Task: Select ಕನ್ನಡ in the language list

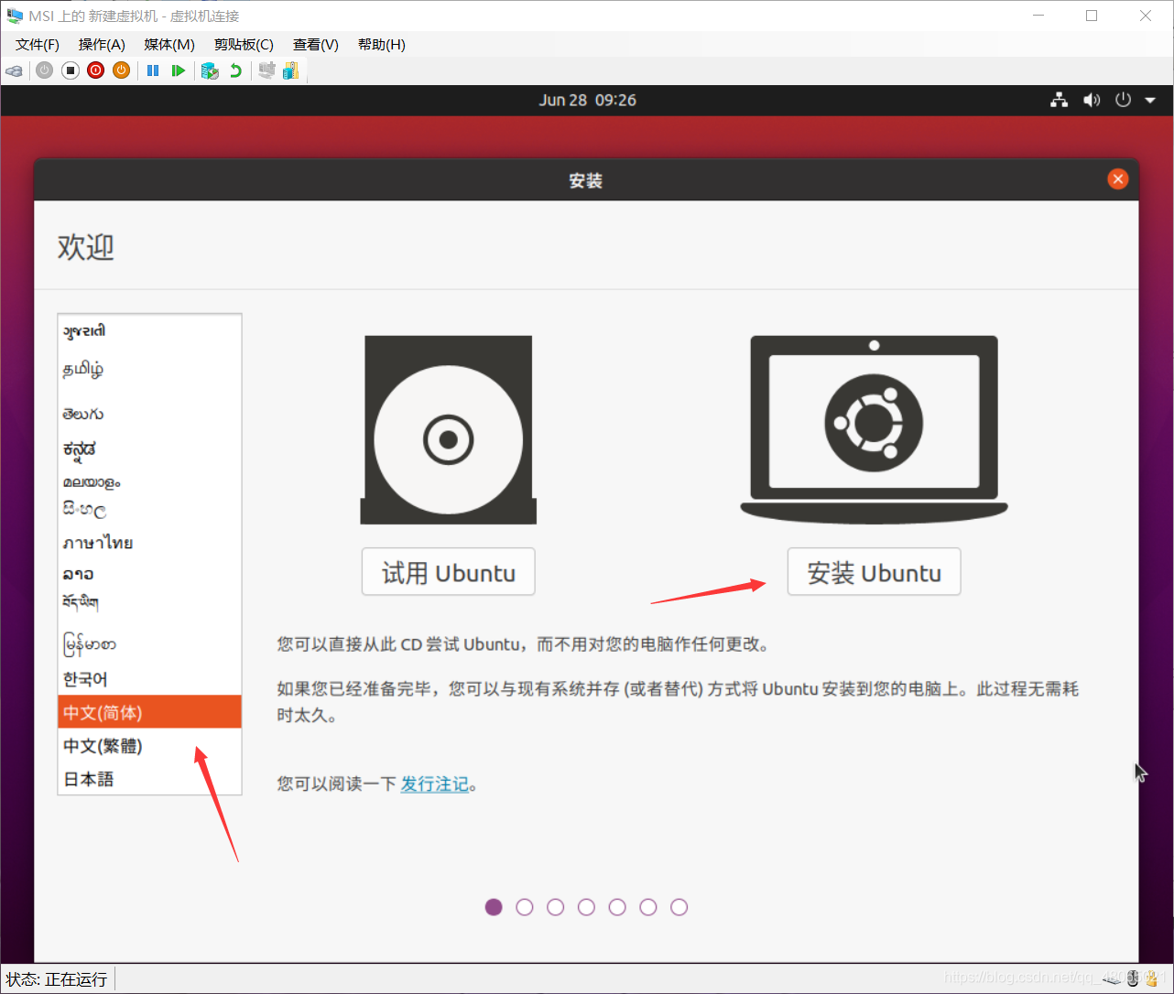Action: 149,449
